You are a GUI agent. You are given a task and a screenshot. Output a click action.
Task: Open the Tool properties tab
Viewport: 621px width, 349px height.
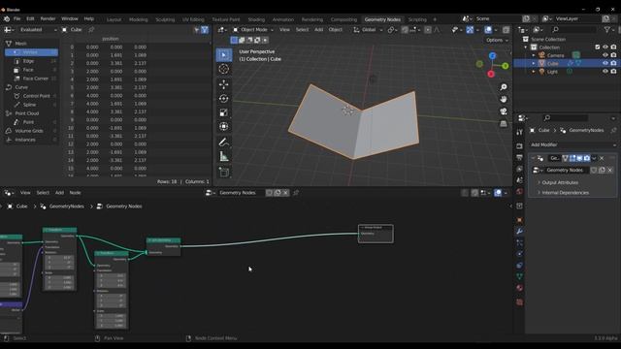[x=519, y=132]
